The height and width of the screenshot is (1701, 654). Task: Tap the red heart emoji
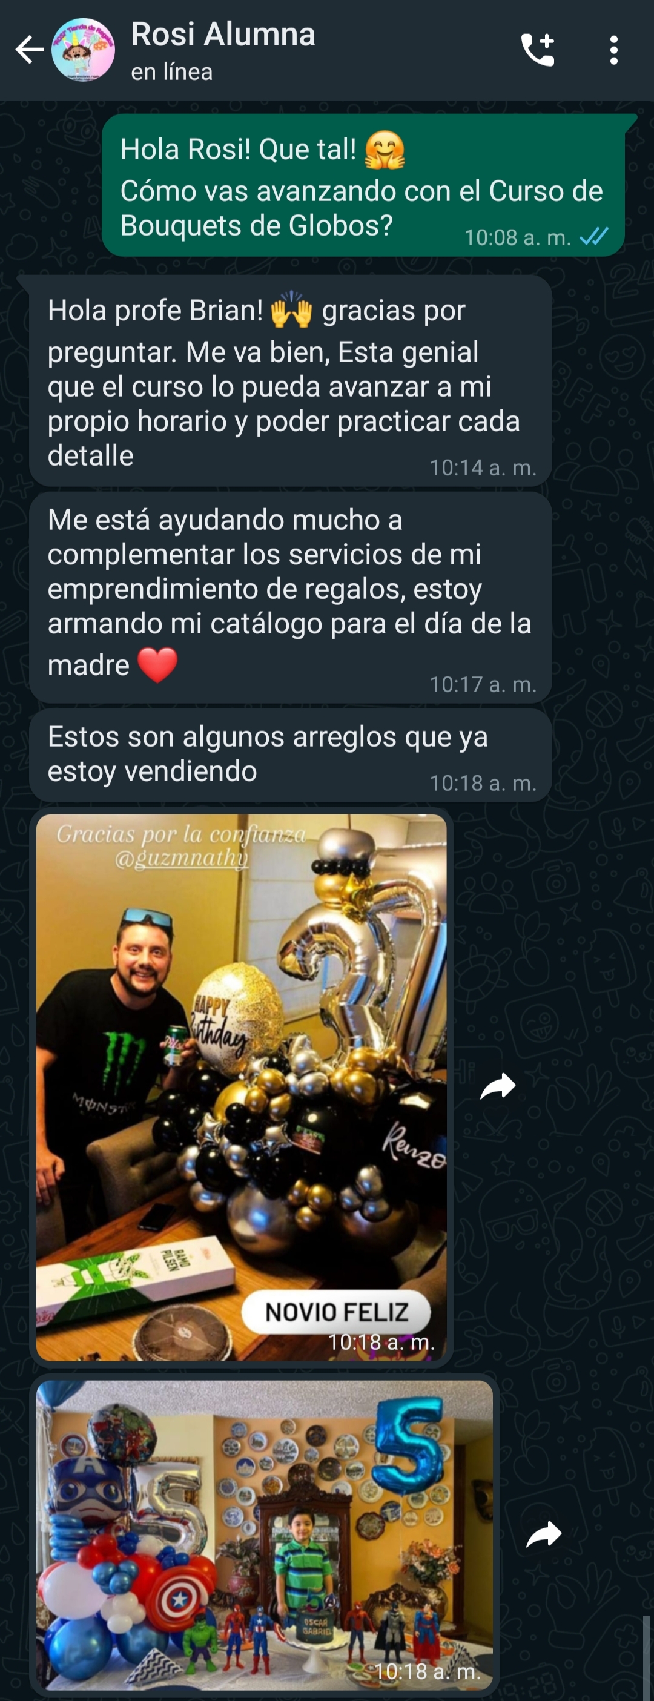[x=157, y=665]
